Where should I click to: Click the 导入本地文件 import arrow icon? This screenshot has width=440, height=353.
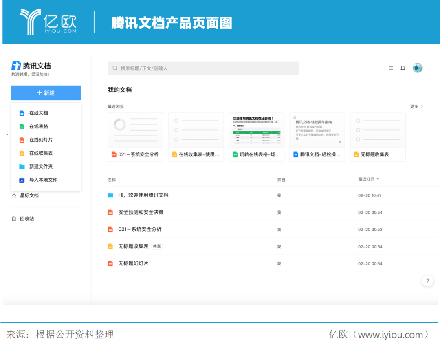point(22,180)
